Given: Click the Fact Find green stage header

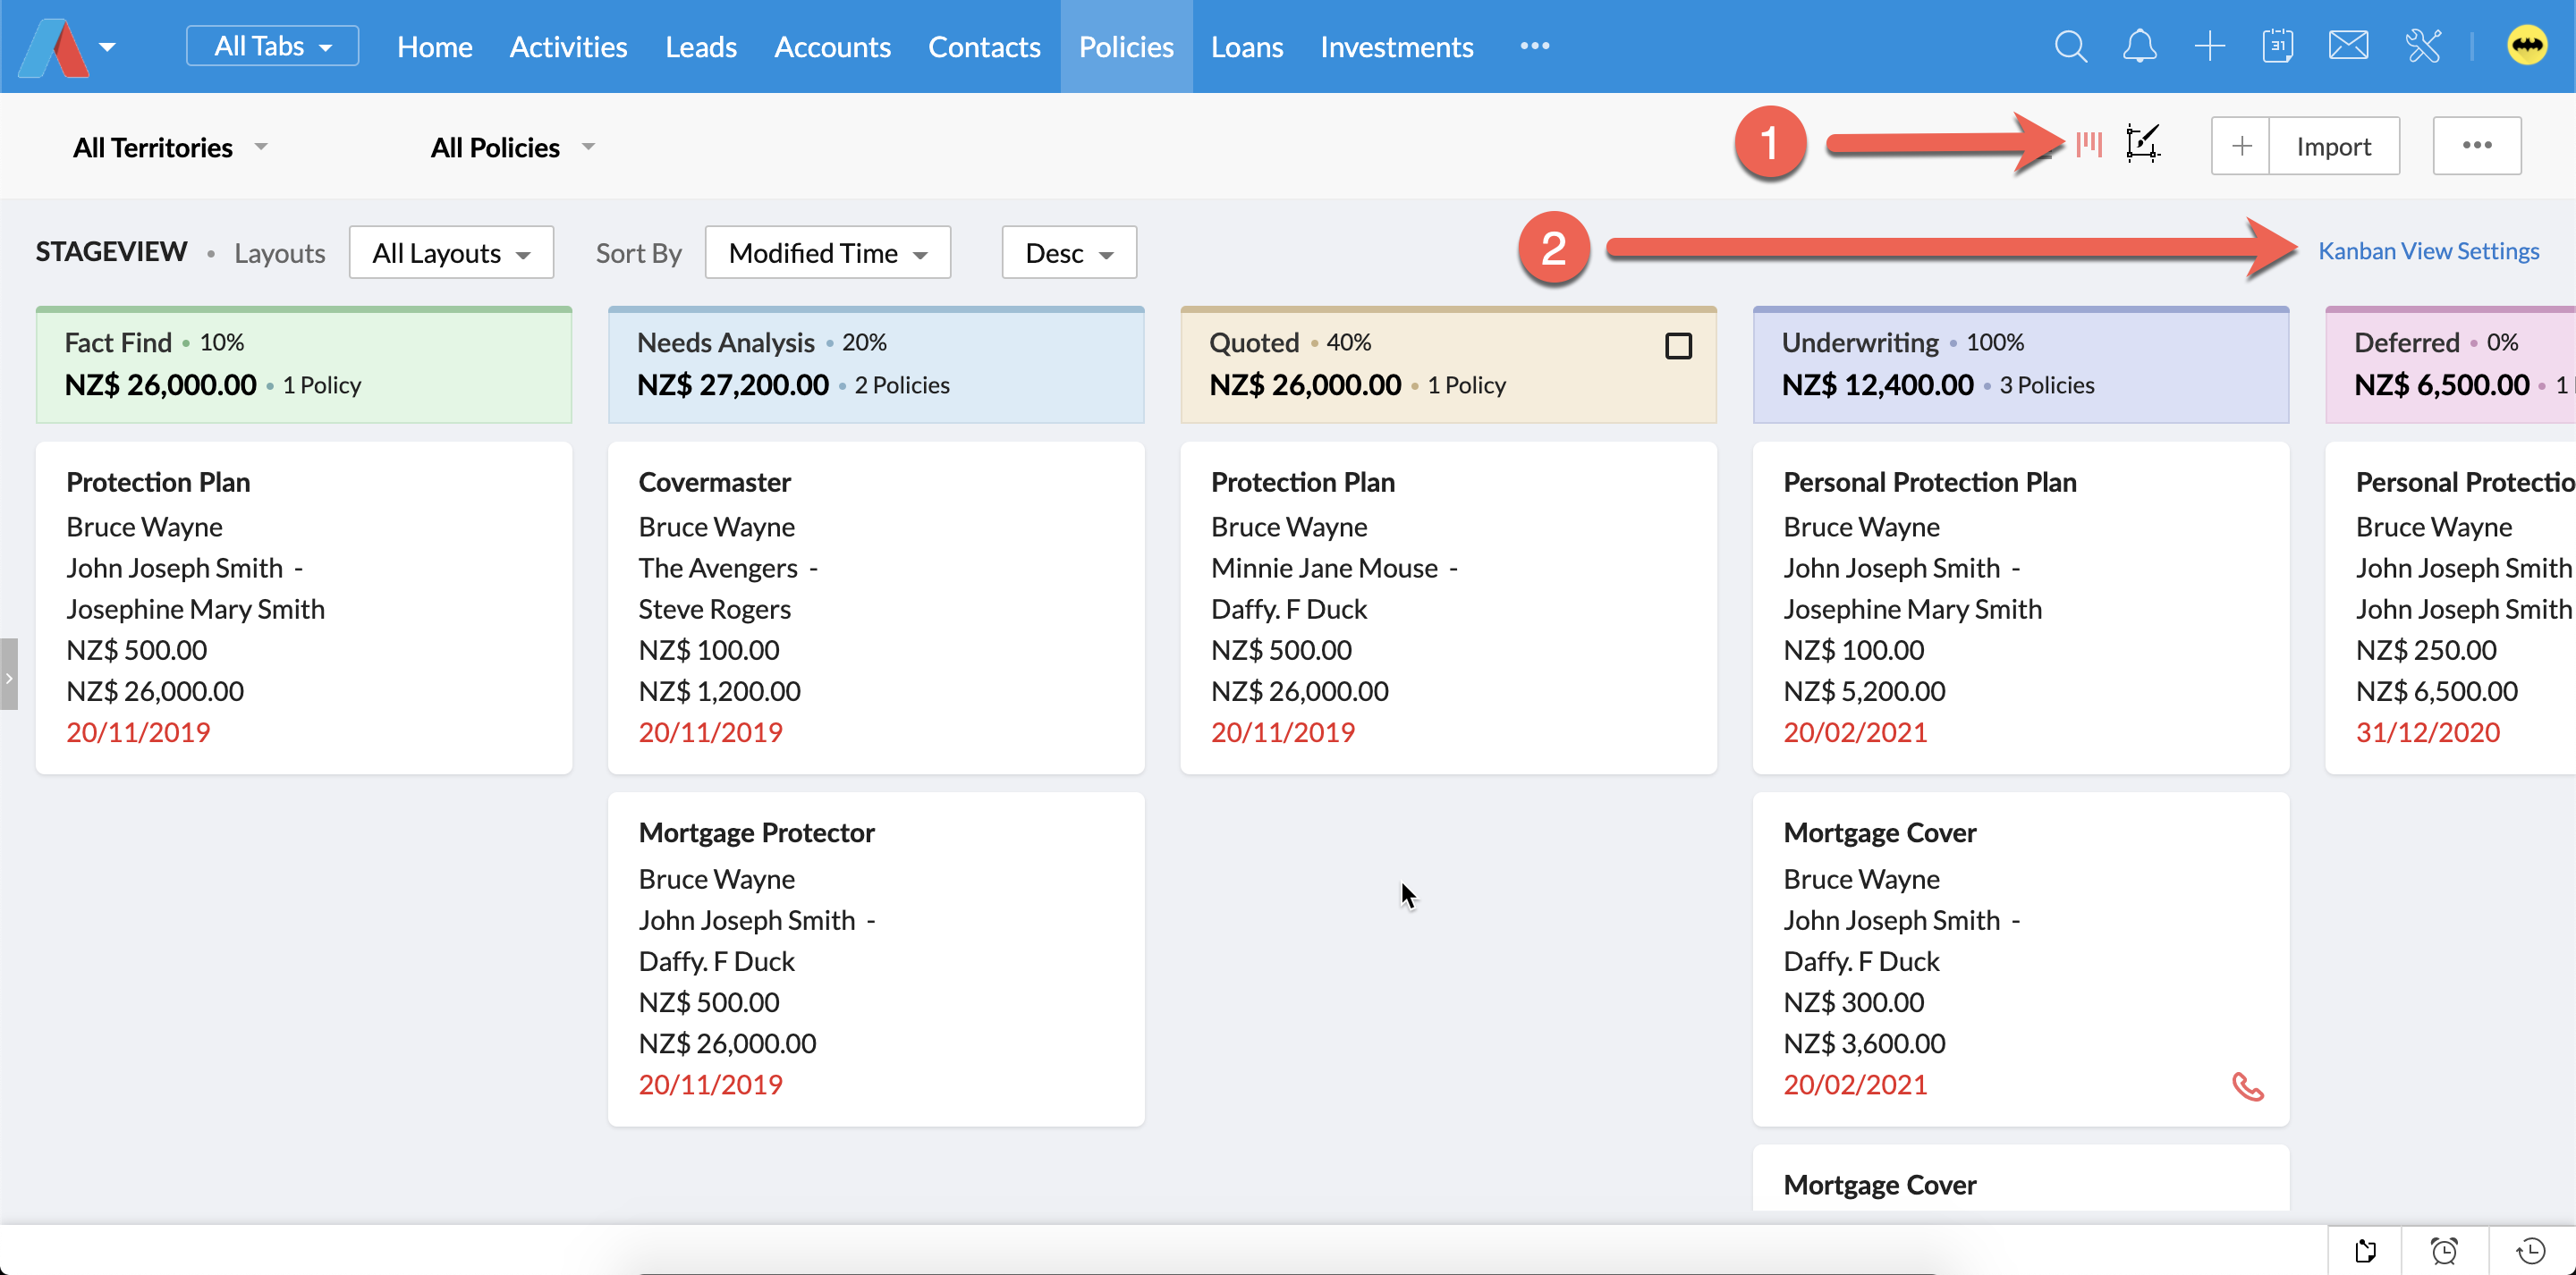Looking at the screenshot, I should pos(304,364).
